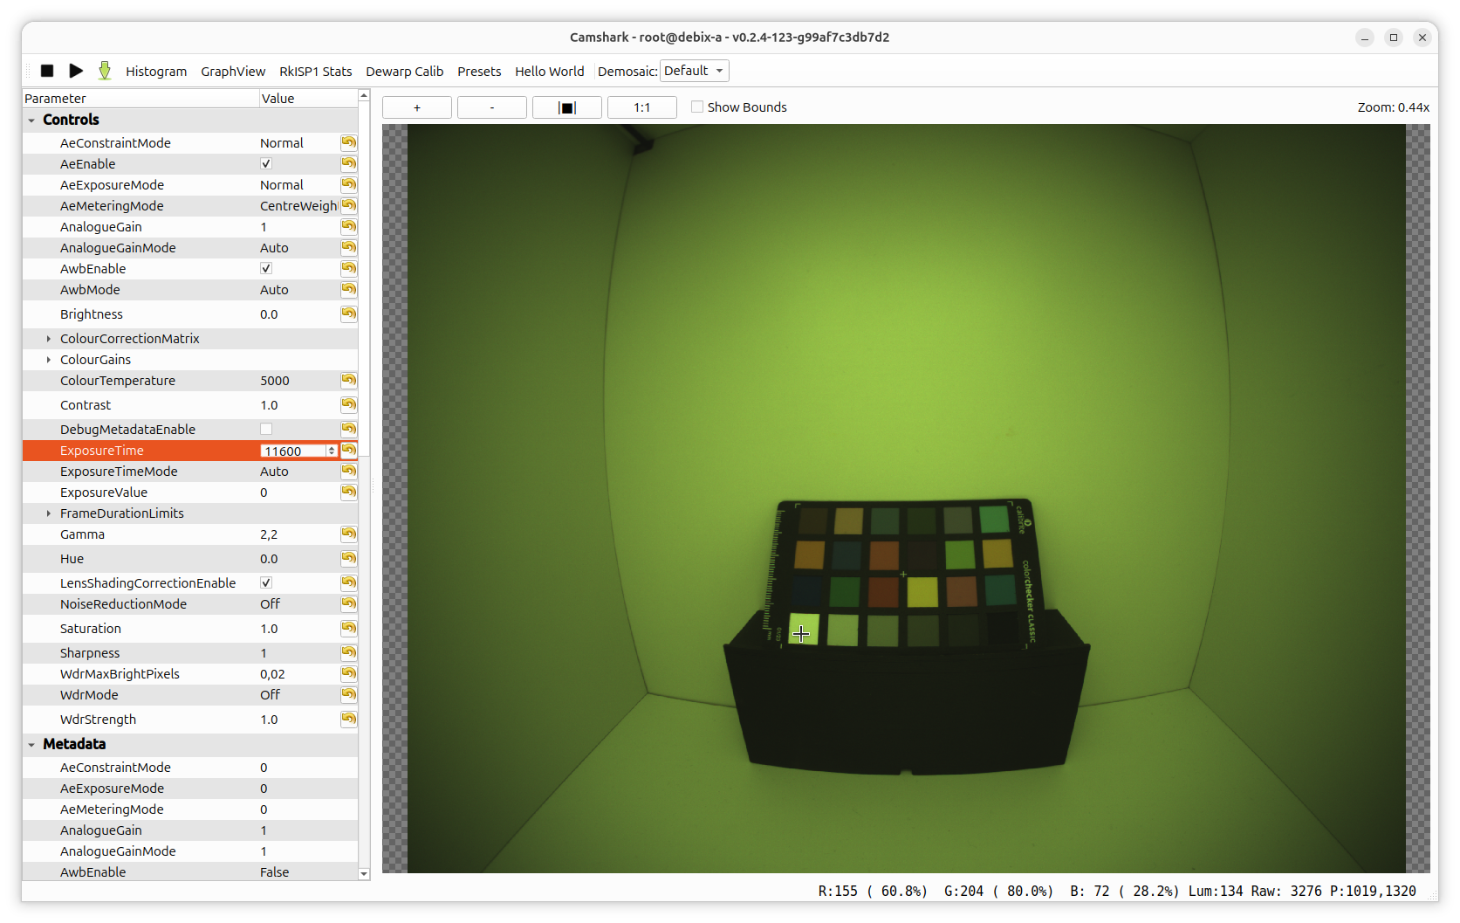Expand the ColourCorrectionMatrix row
1460x923 pixels.
click(49, 339)
